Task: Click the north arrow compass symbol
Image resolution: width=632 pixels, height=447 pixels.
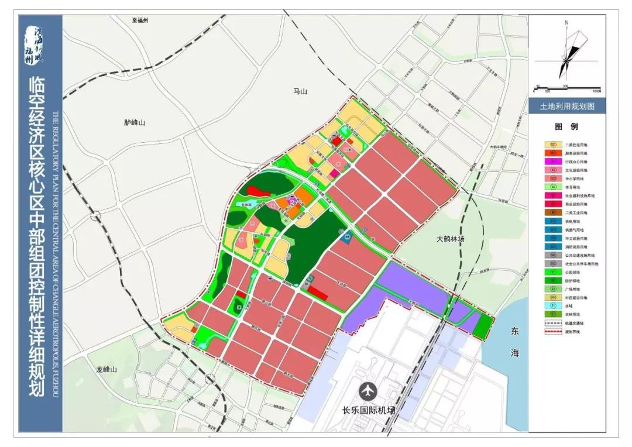Action: pos(566,50)
